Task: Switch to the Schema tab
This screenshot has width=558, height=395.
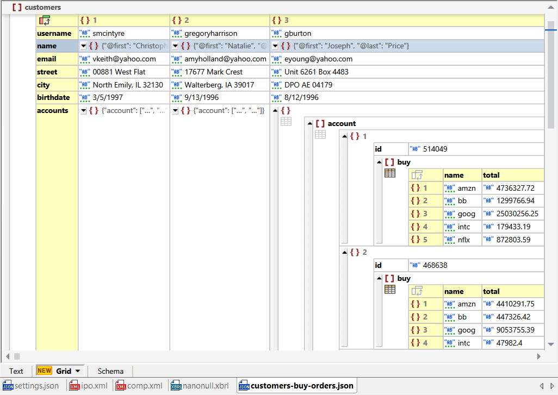Action: (110, 371)
